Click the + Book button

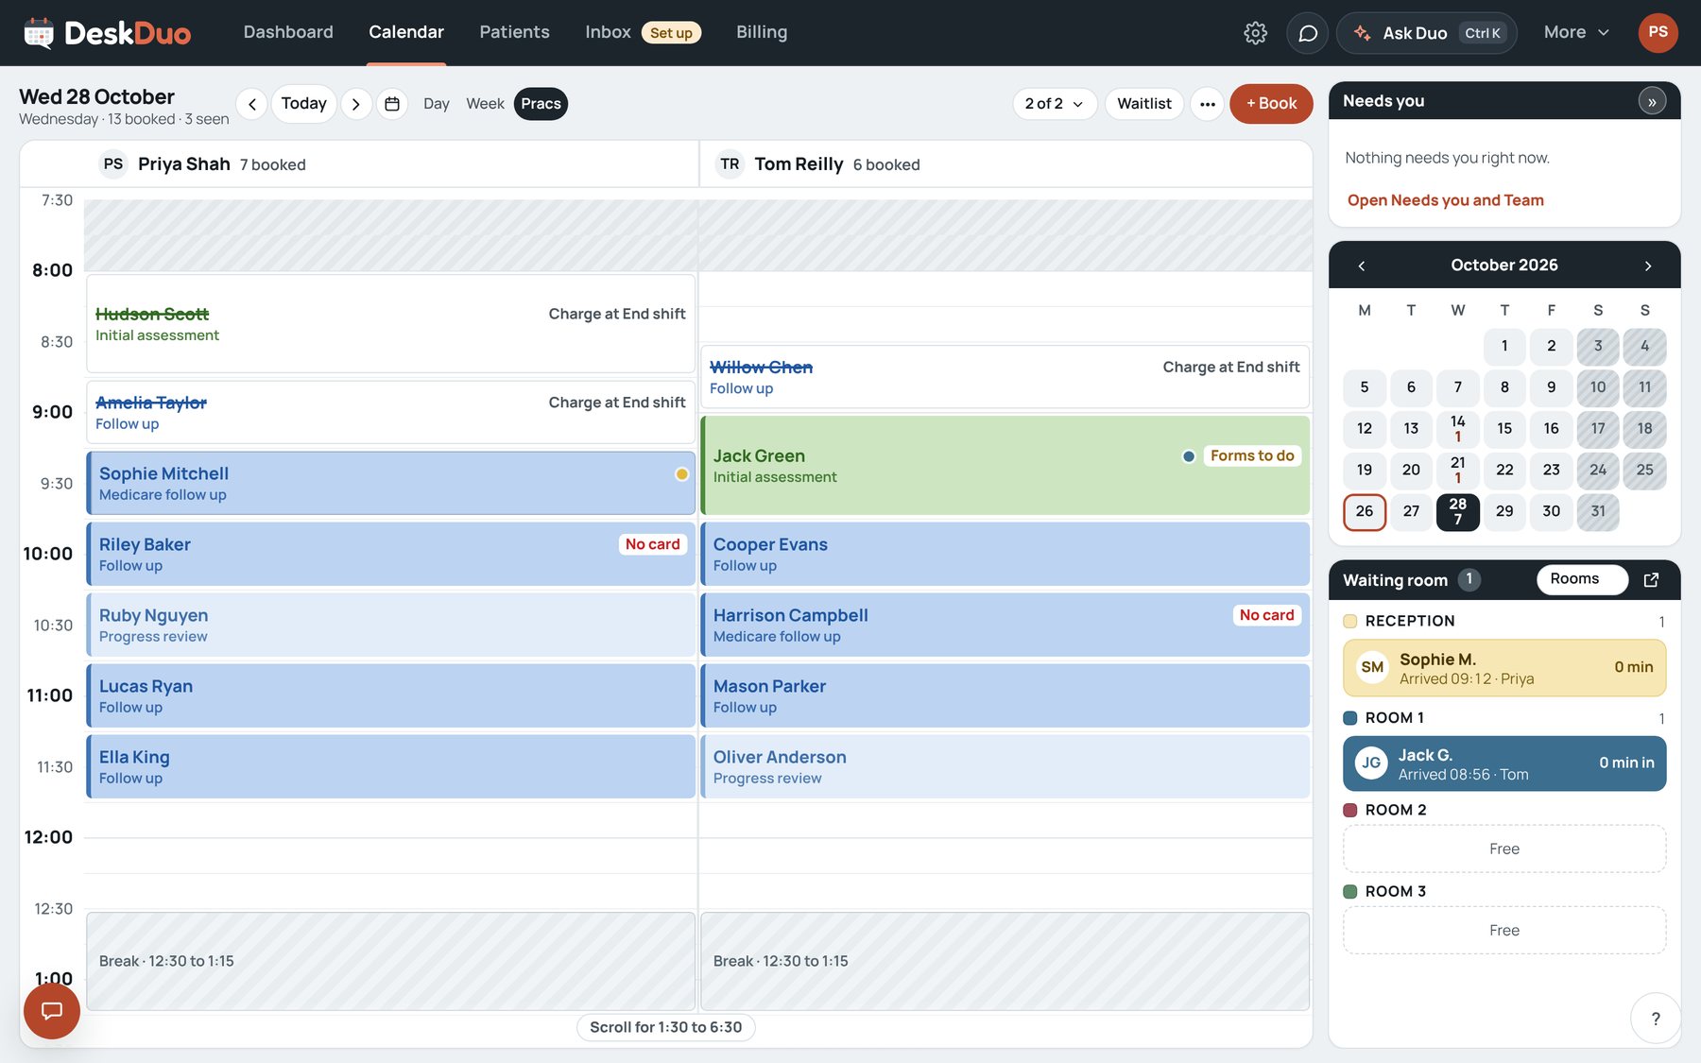1271,104
